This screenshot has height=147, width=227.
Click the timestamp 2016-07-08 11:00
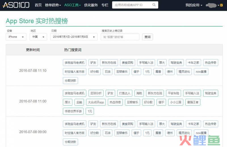[x=33, y=101]
